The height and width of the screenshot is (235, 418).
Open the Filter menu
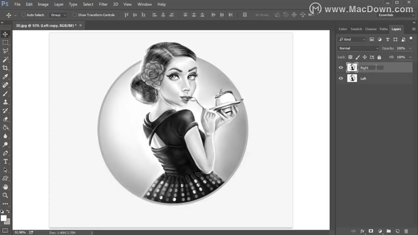coord(103,4)
